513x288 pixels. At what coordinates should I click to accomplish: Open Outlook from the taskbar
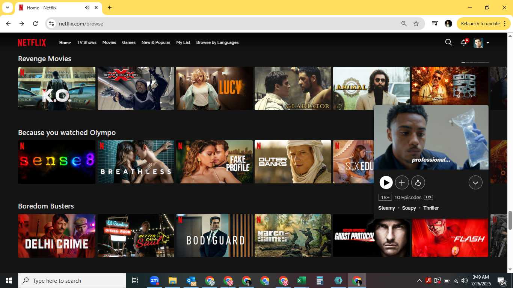click(191, 280)
